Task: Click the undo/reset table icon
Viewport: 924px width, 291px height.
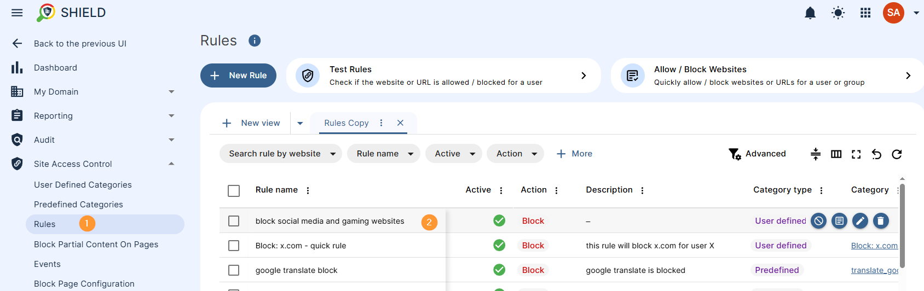Action: click(x=876, y=154)
